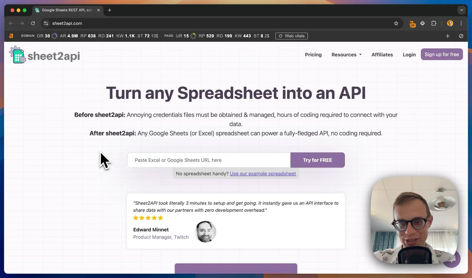Go to the Affiliates page
The image size is (472, 278).
[382, 55]
